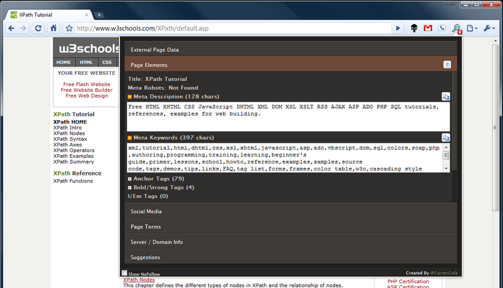Open the External Page Data section
Image resolution: width=503 pixels, height=288 pixels.
[x=290, y=50]
